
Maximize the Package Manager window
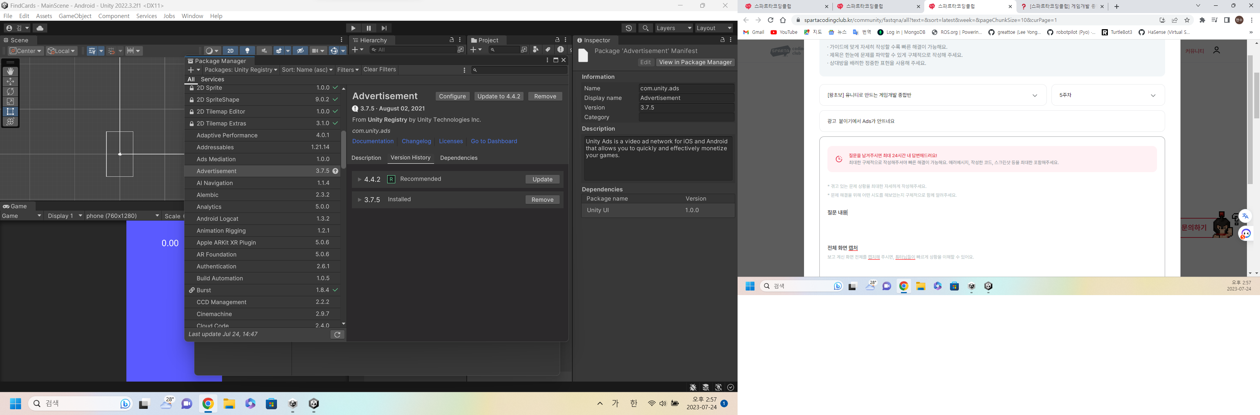coord(555,60)
